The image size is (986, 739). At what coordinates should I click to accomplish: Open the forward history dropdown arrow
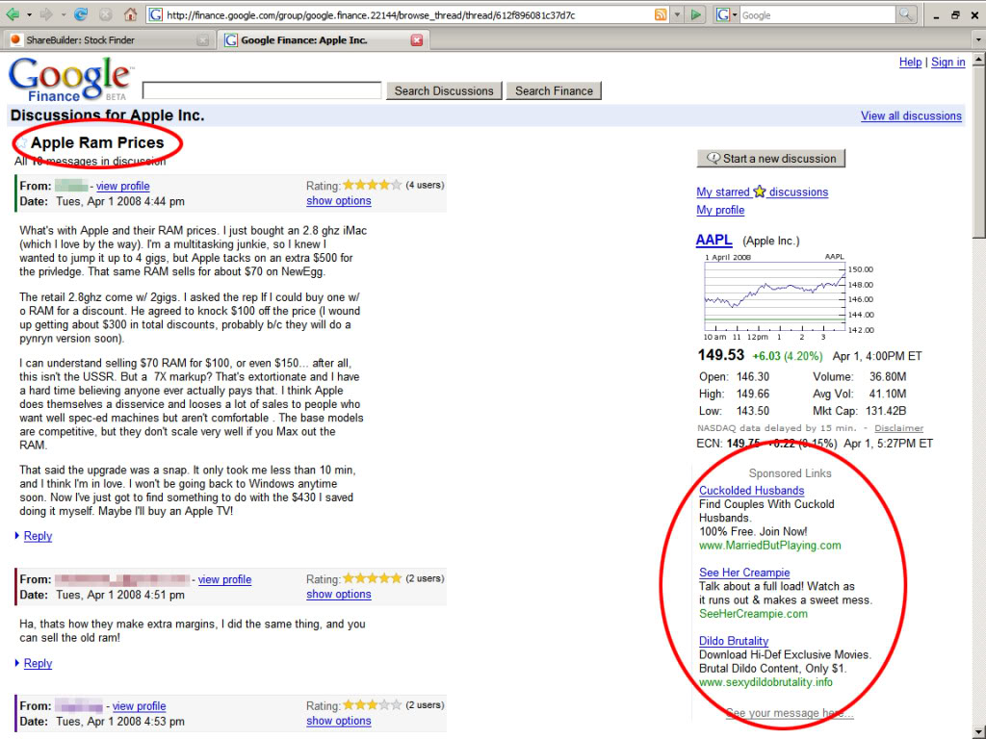(63, 14)
